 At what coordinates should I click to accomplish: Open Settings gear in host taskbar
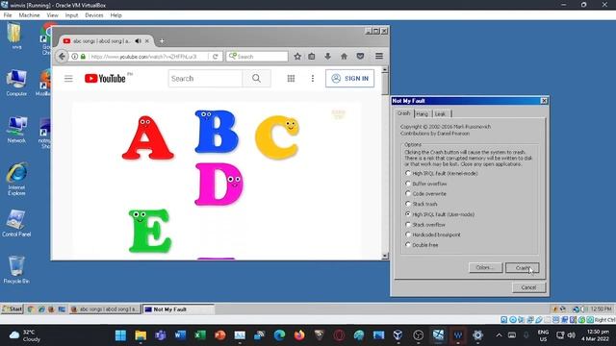(x=477, y=335)
